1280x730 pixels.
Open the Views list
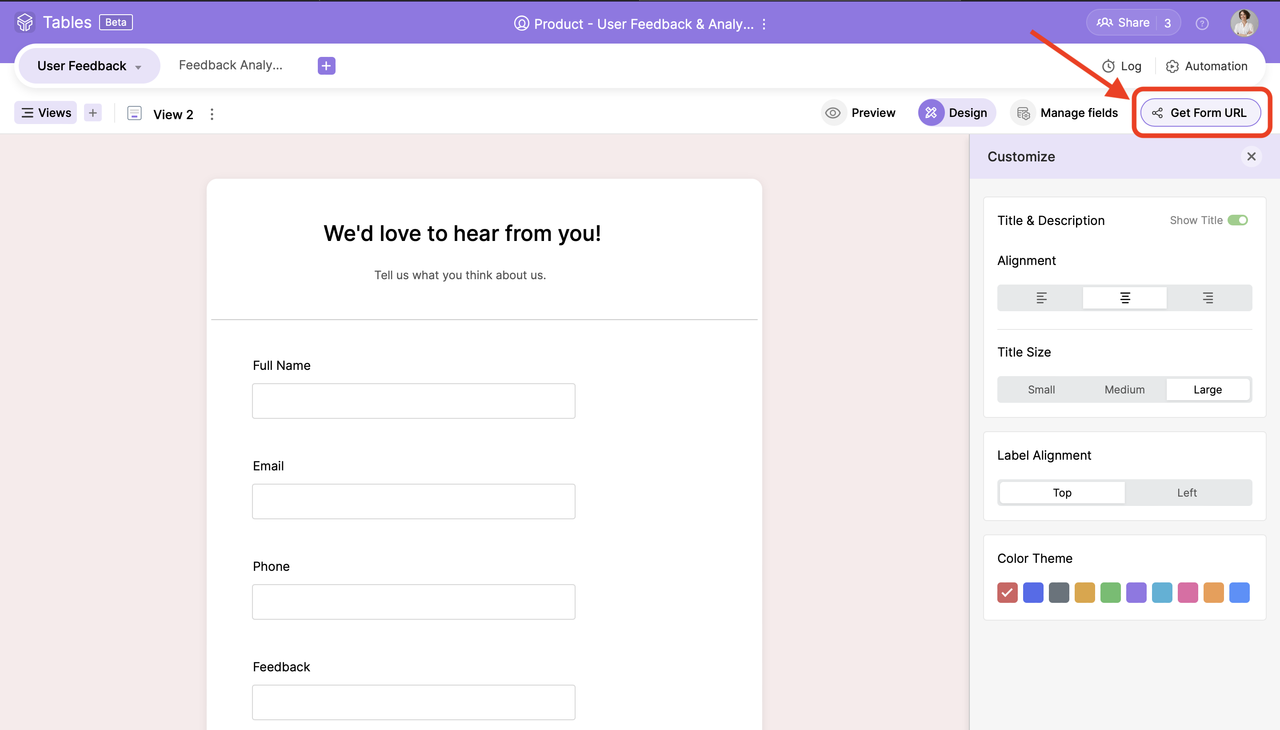(46, 113)
